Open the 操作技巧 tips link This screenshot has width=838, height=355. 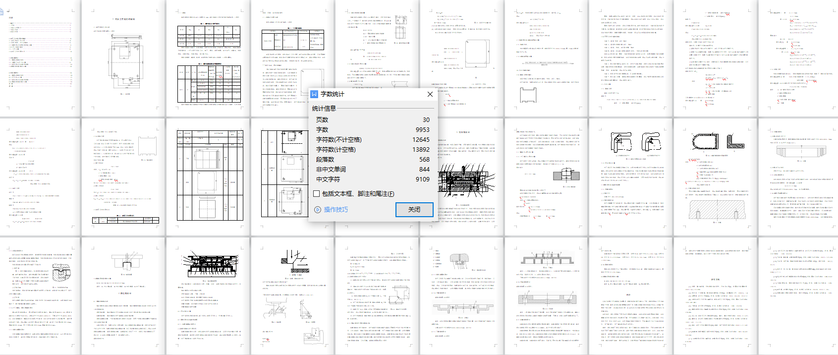336,210
